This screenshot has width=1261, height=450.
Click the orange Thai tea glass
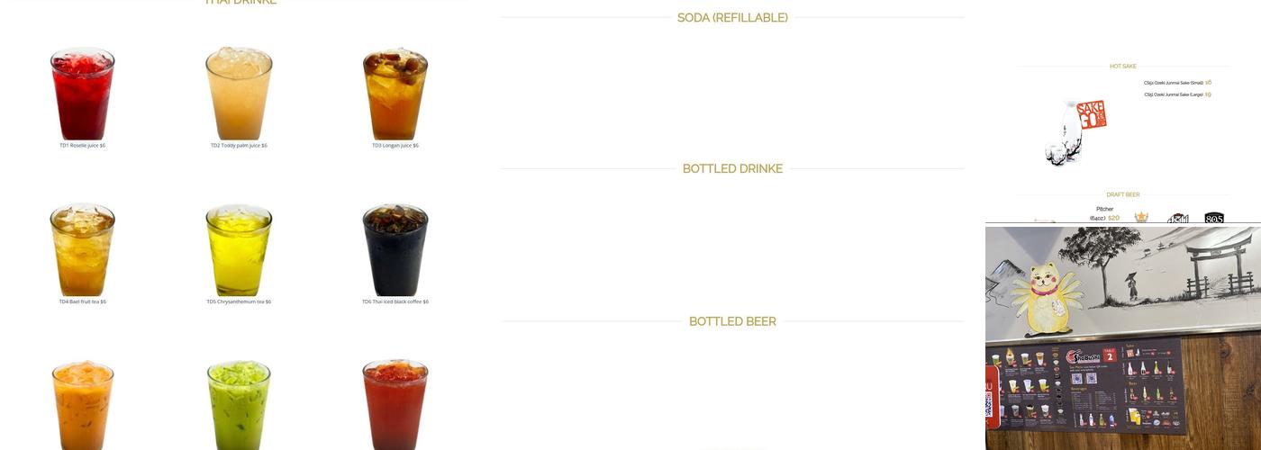[x=82, y=405]
